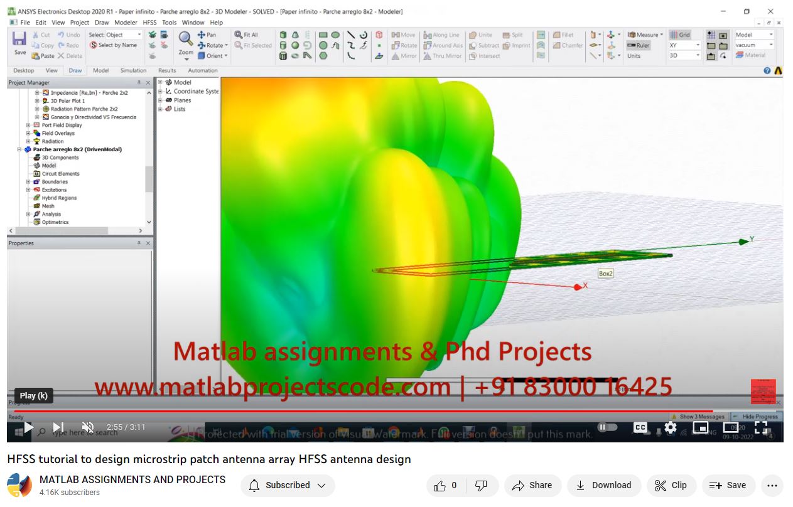Image resolution: width=793 pixels, height=507 pixels.
Task: Dislike the video with thumbs down
Action: (x=481, y=485)
